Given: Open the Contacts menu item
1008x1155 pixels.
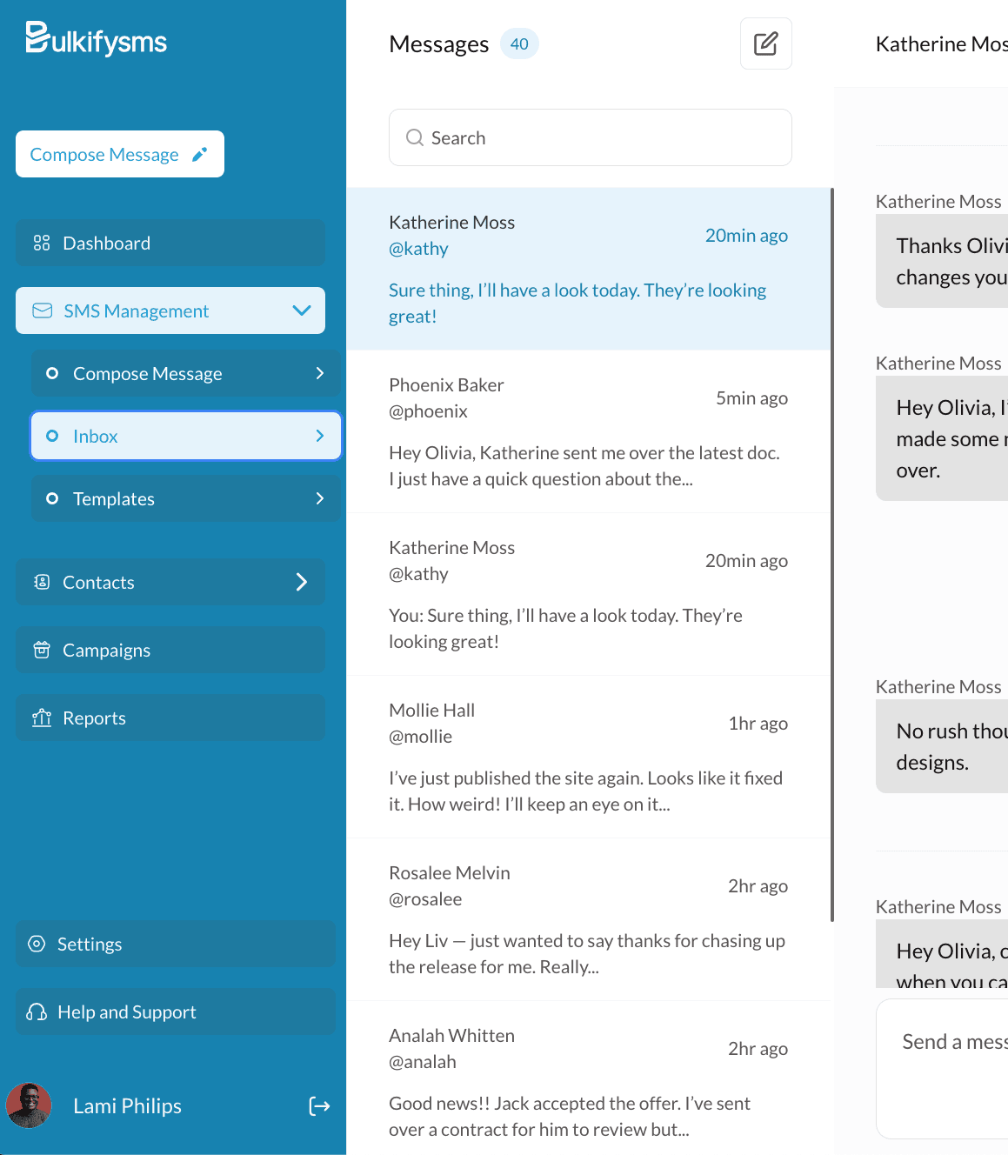Looking at the screenshot, I should click(170, 582).
